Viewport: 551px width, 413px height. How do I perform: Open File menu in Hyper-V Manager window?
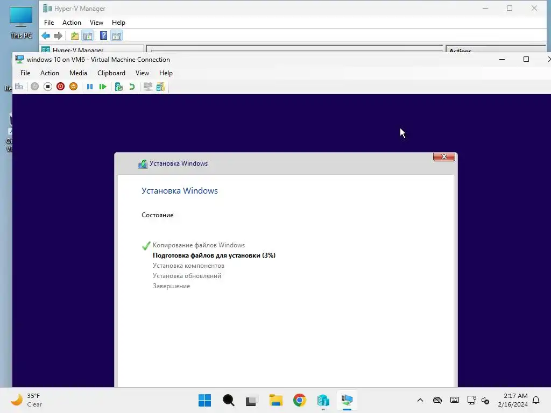(49, 23)
